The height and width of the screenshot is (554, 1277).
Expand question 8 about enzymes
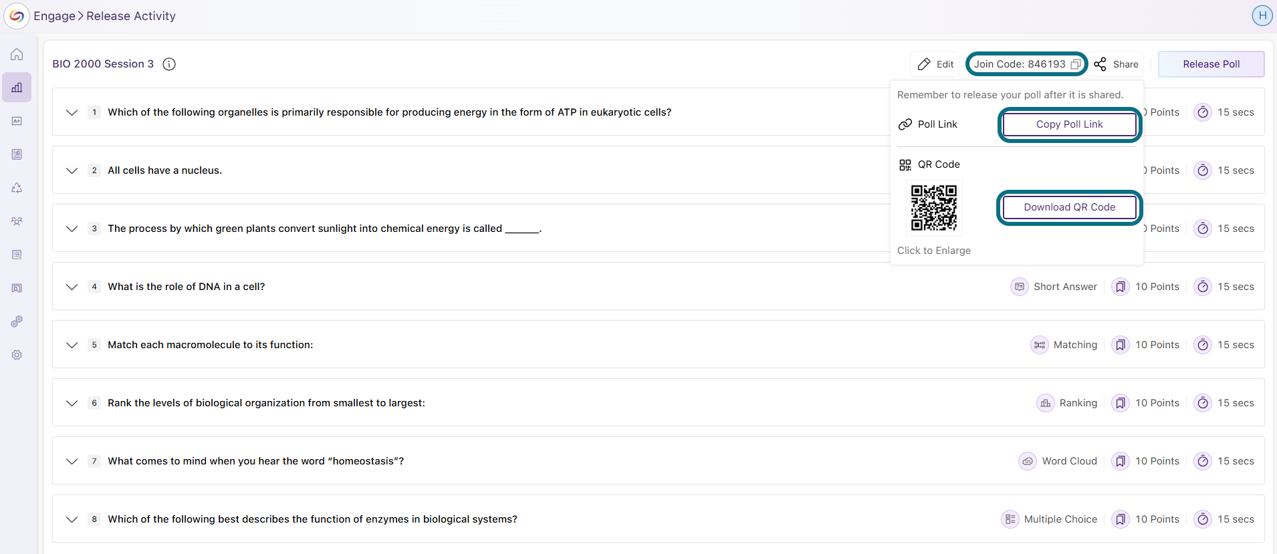coord(72,519)
